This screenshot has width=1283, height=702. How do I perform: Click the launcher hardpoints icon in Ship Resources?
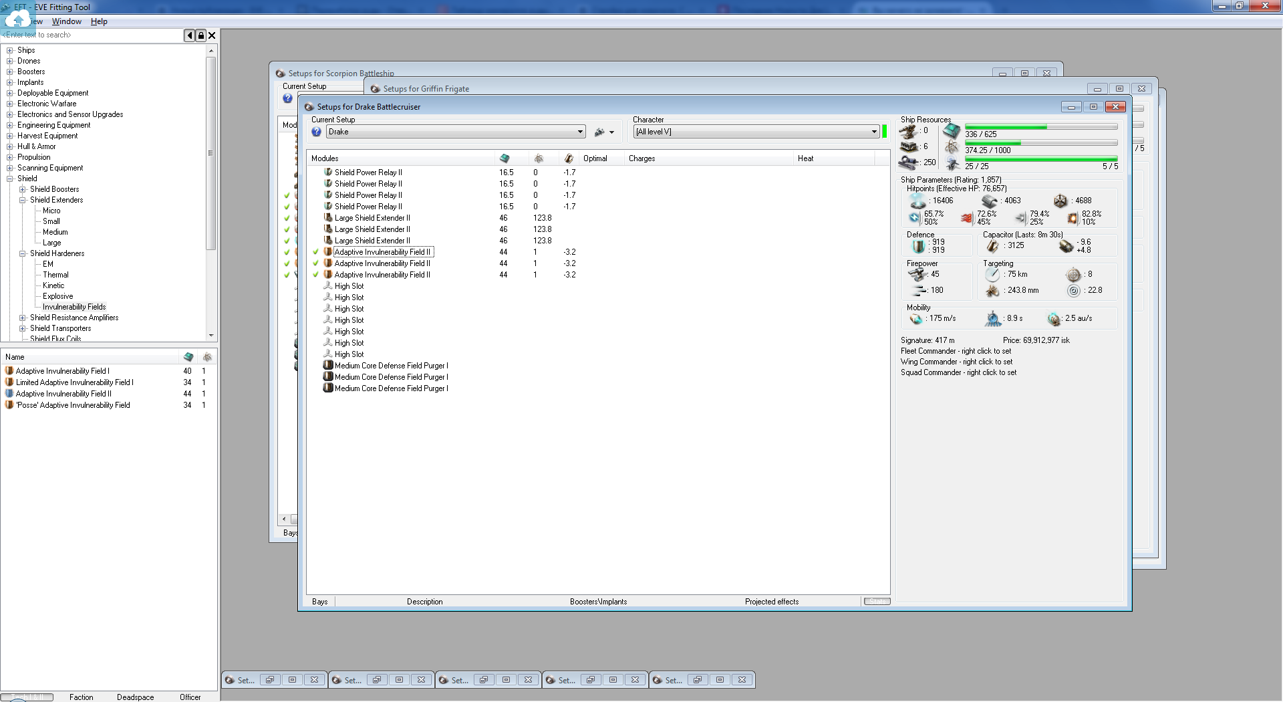click(x=908, y=146)
